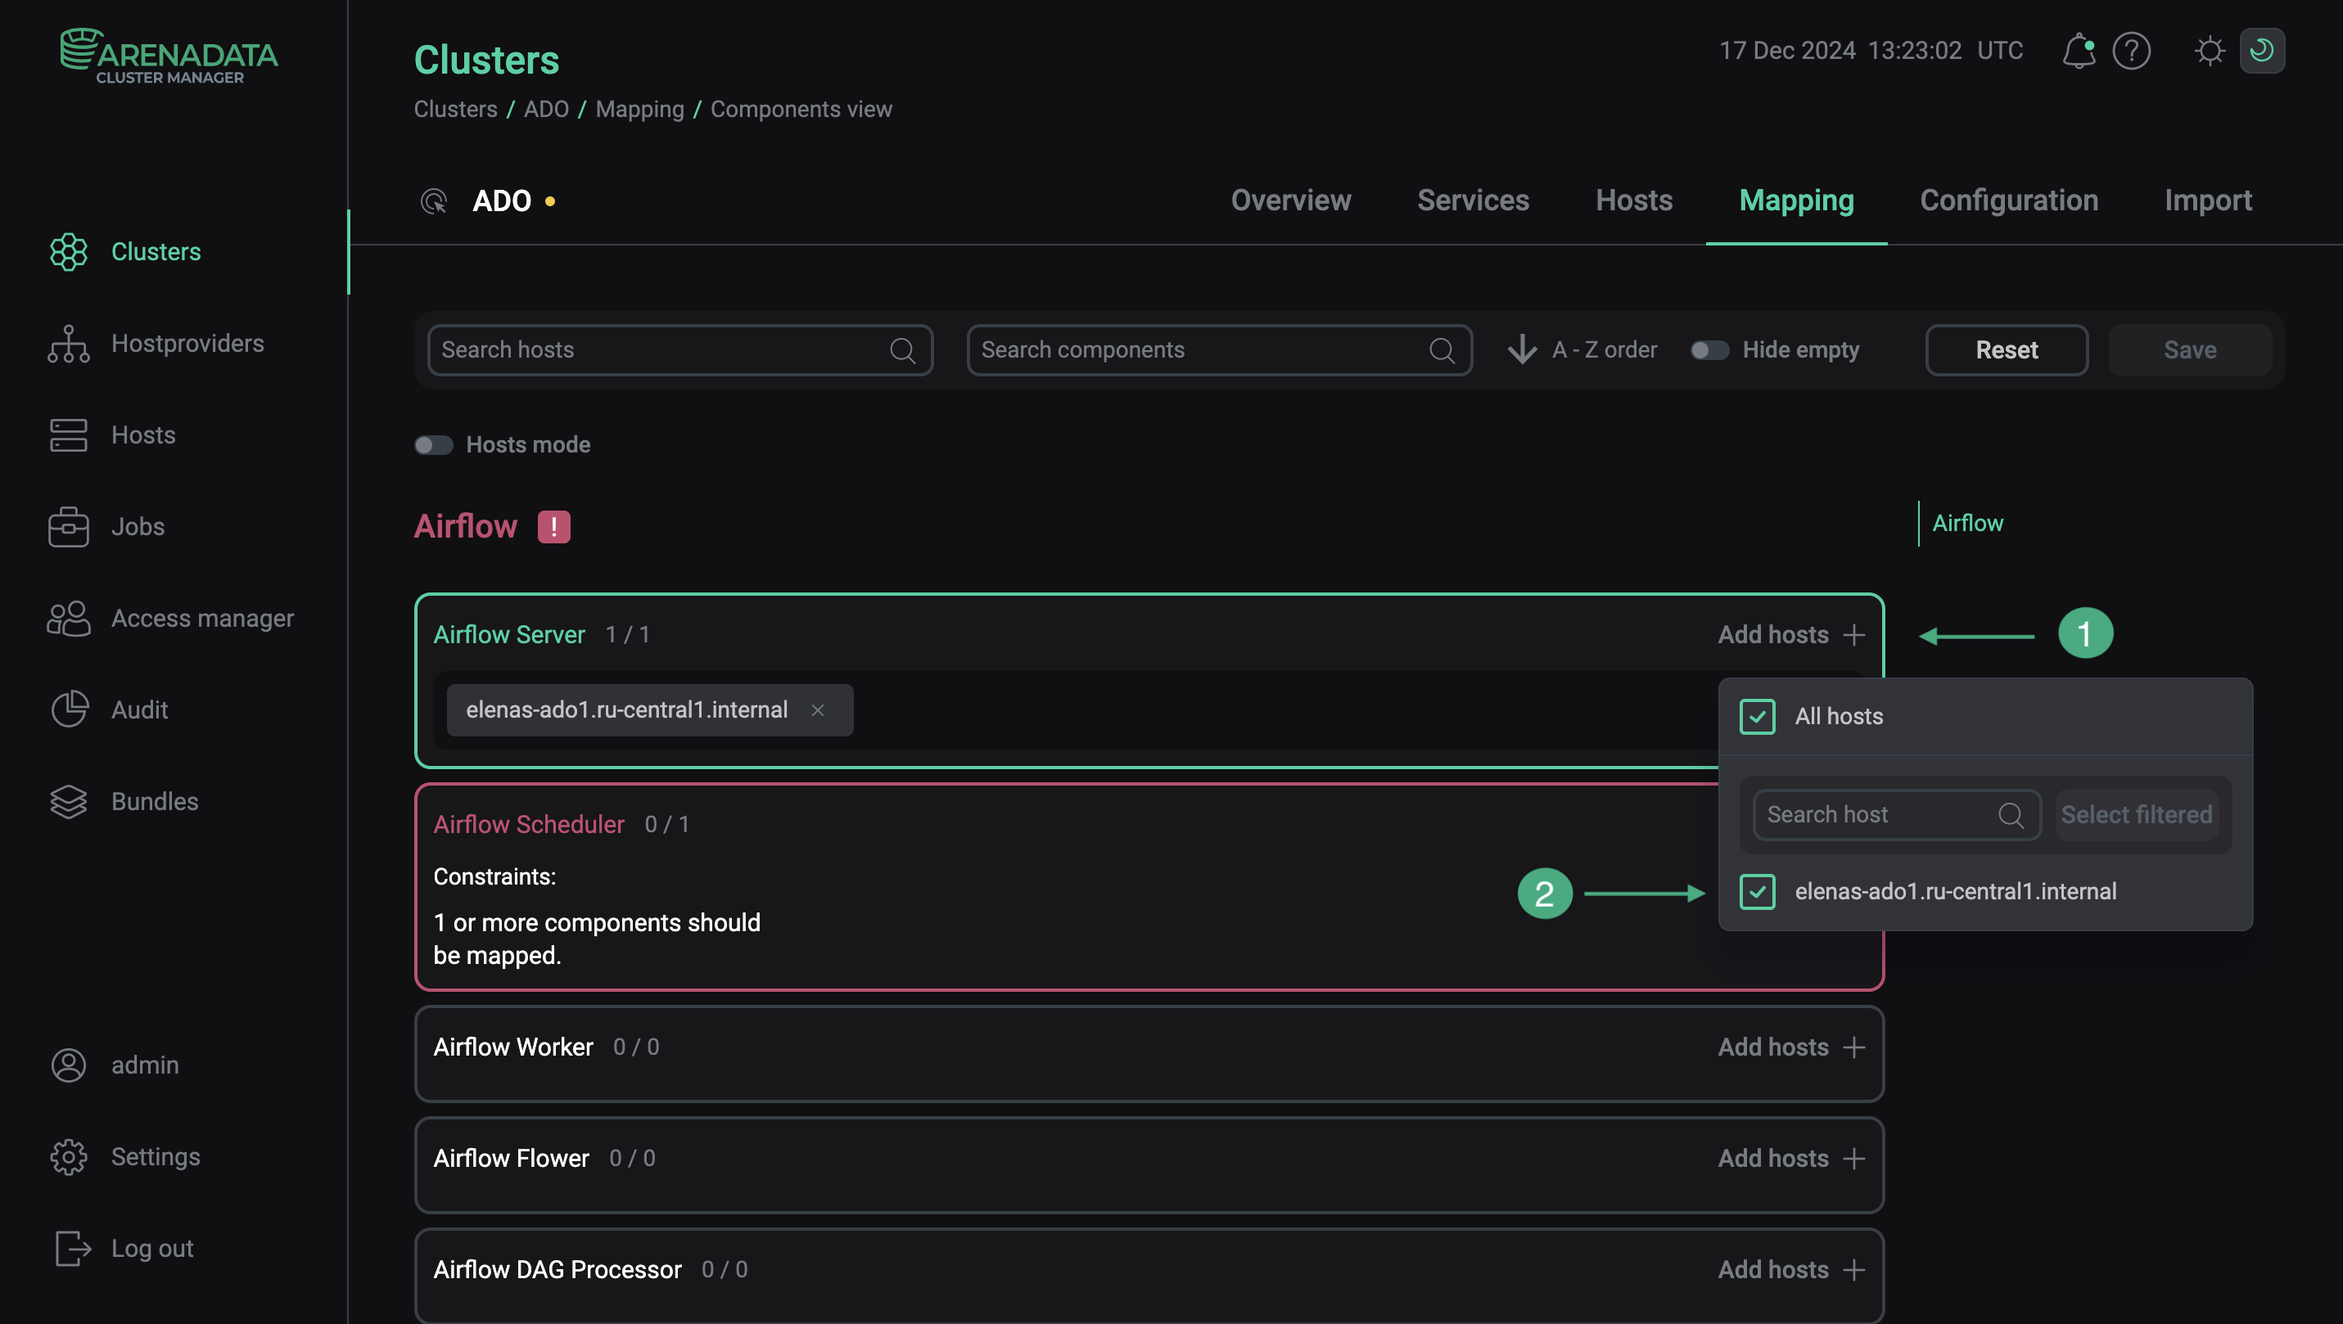
Task: Uncheck the All hosts checkbox
Action: (1757, 717)
